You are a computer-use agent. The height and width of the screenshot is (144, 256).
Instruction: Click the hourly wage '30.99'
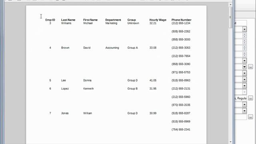[153, 113]
